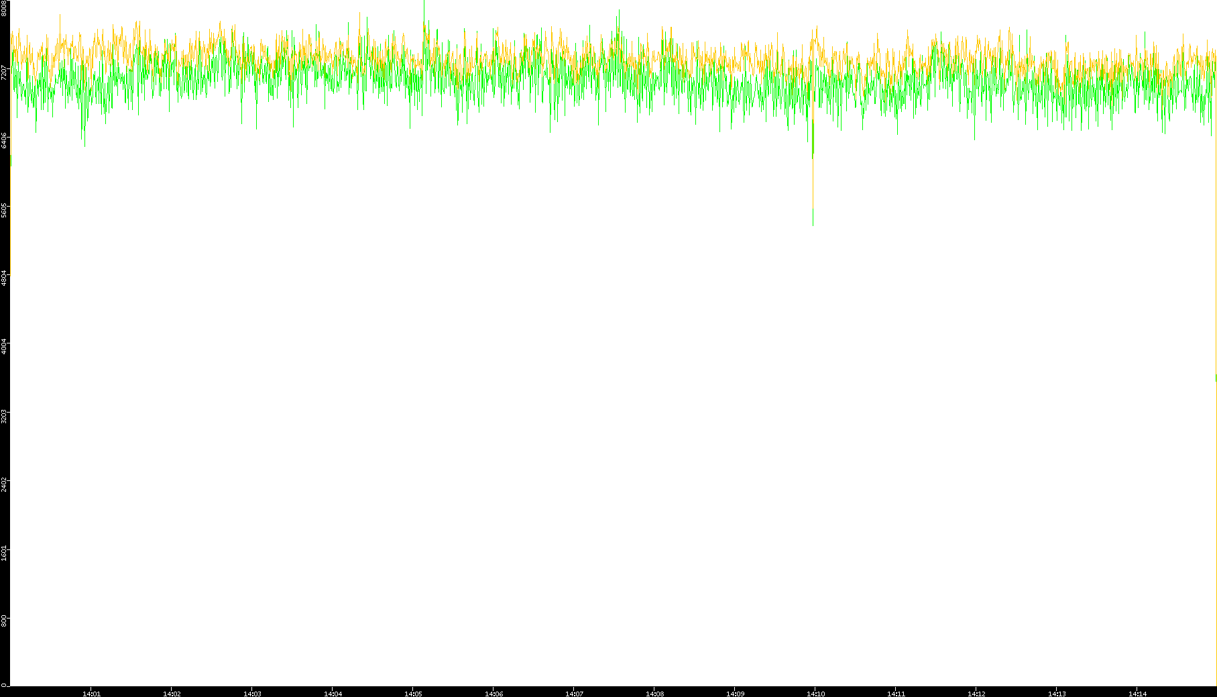The height and width of the screenshot is (697, 1217).
Task: Click the 14:10 time axis label
Action: 815,694
